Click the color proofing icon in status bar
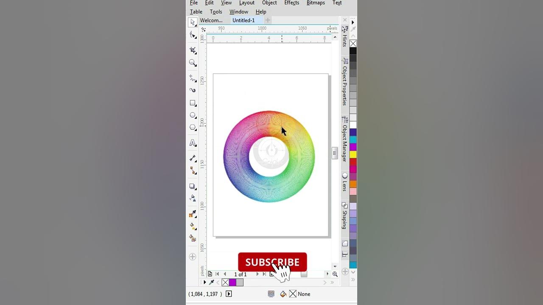Image resolution: width=543 pixels, height=305 pixels. pos(271,294)
